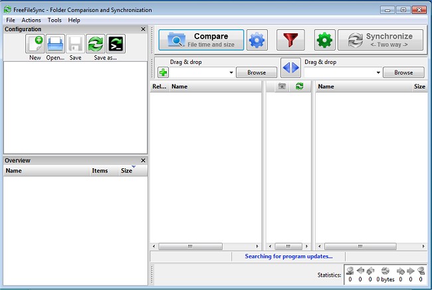Create a New configuration
This screenshot has width=432, height=290.
(x=35, y=43)
